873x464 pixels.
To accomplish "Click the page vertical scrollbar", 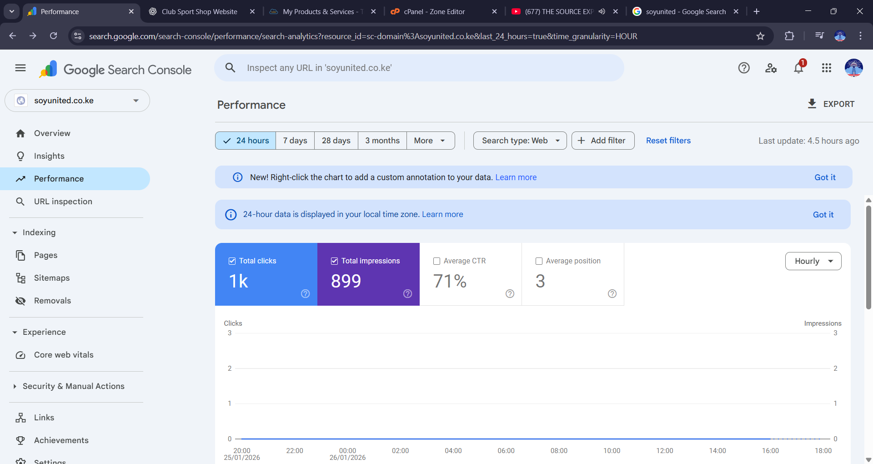I will coord(868,257).
